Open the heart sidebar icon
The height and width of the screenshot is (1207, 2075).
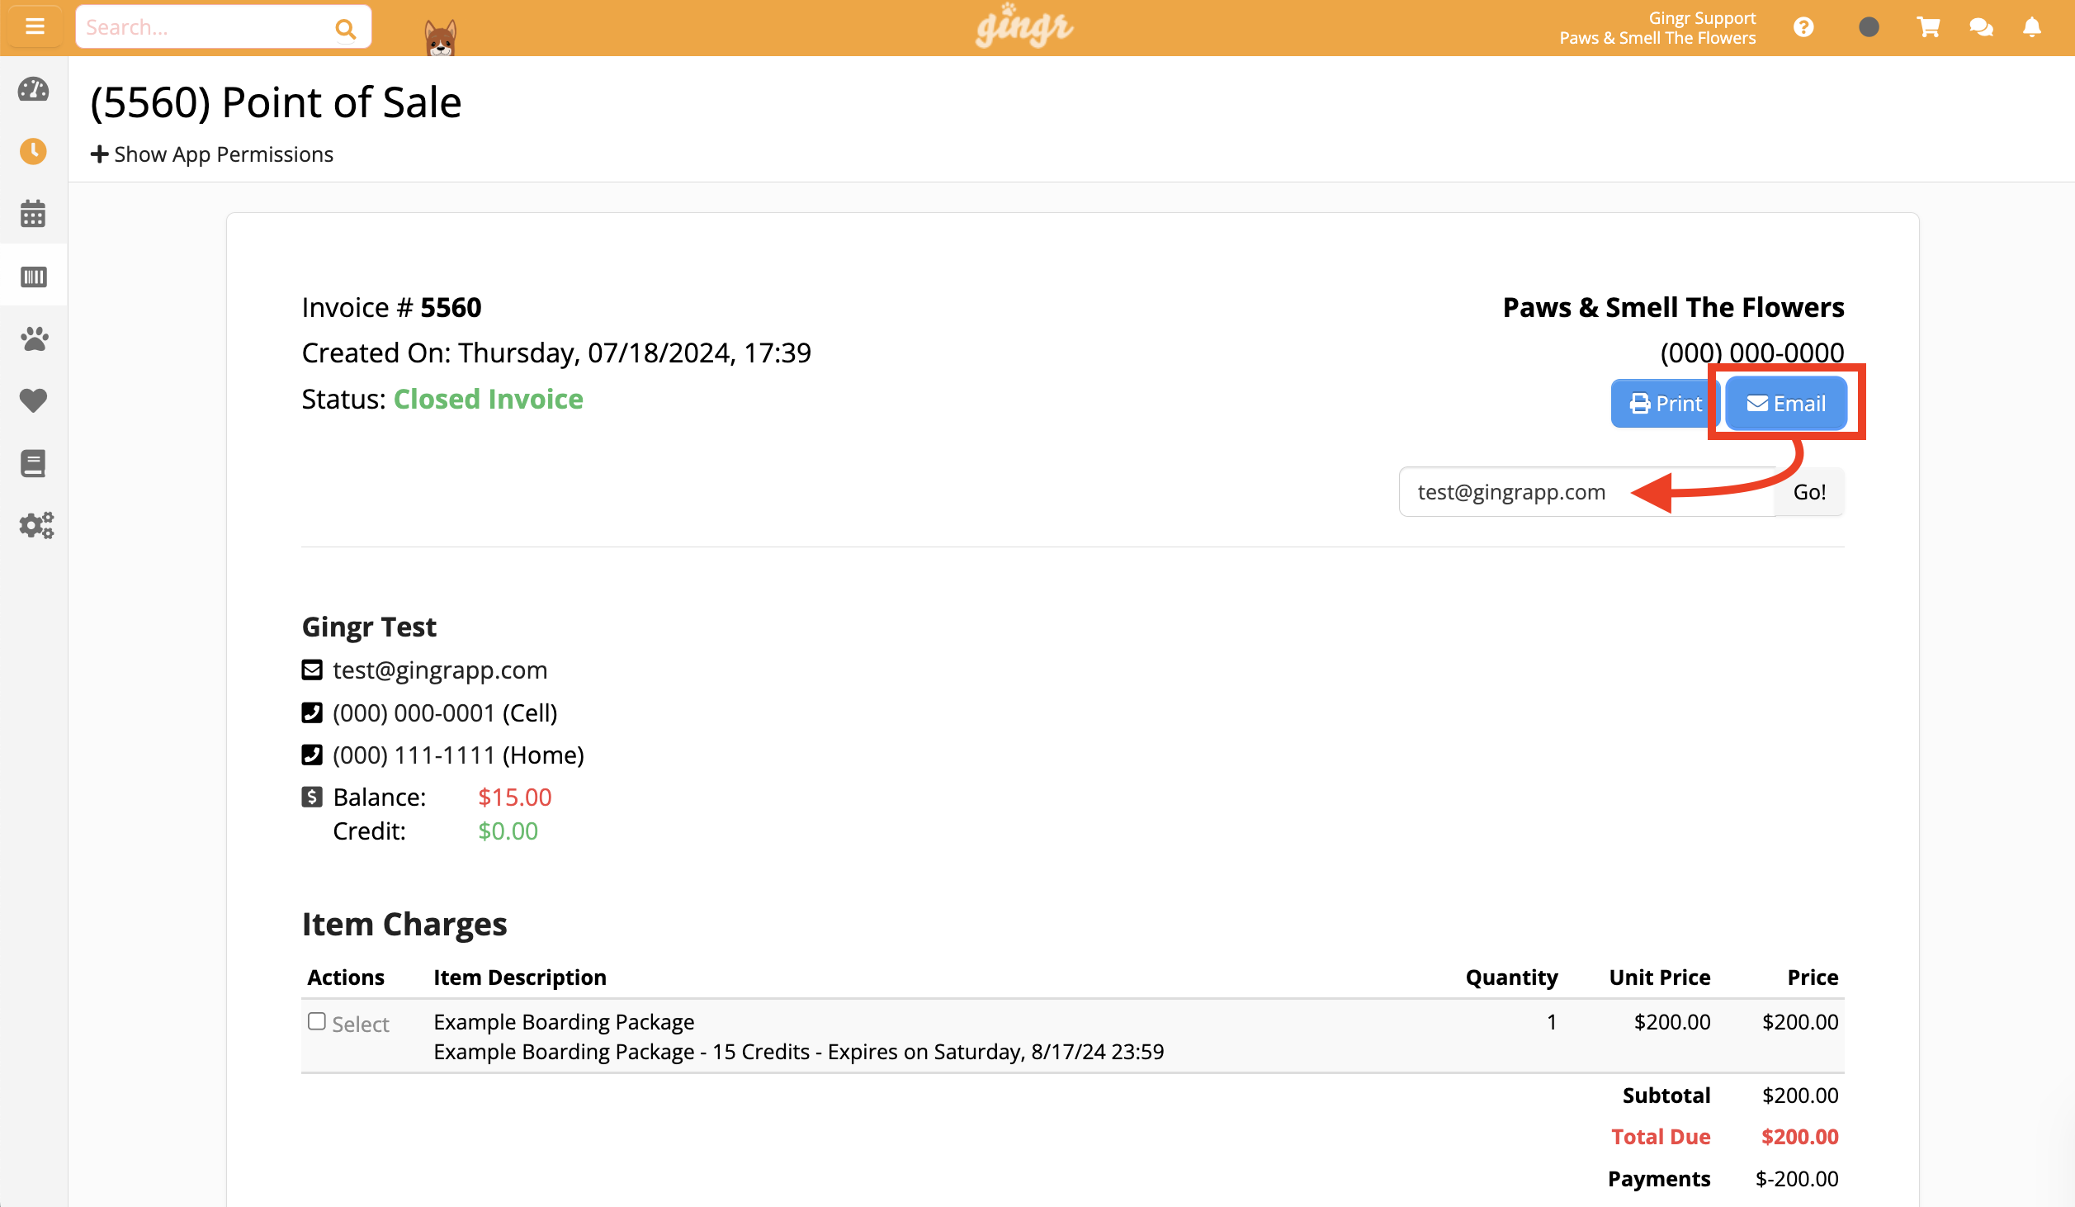pyautogui.click(x=33, y=400)
